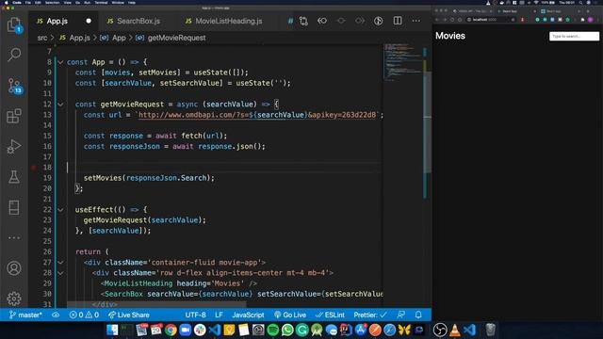Open More Actions ellipsis in editor toolbar
The width and height of the screenshot is (603, 339).
tap(416, 21)
